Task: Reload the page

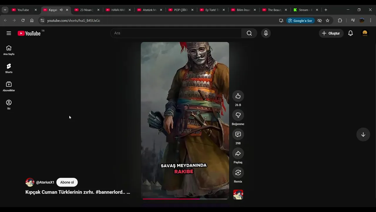Action: (x=23, y=20)
